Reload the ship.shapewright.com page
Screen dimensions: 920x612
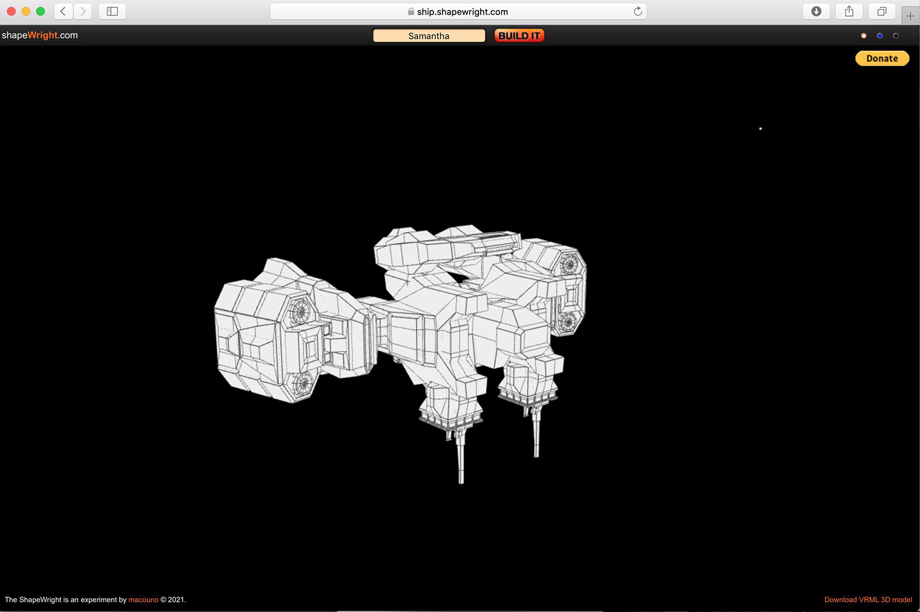coord(638,11)
